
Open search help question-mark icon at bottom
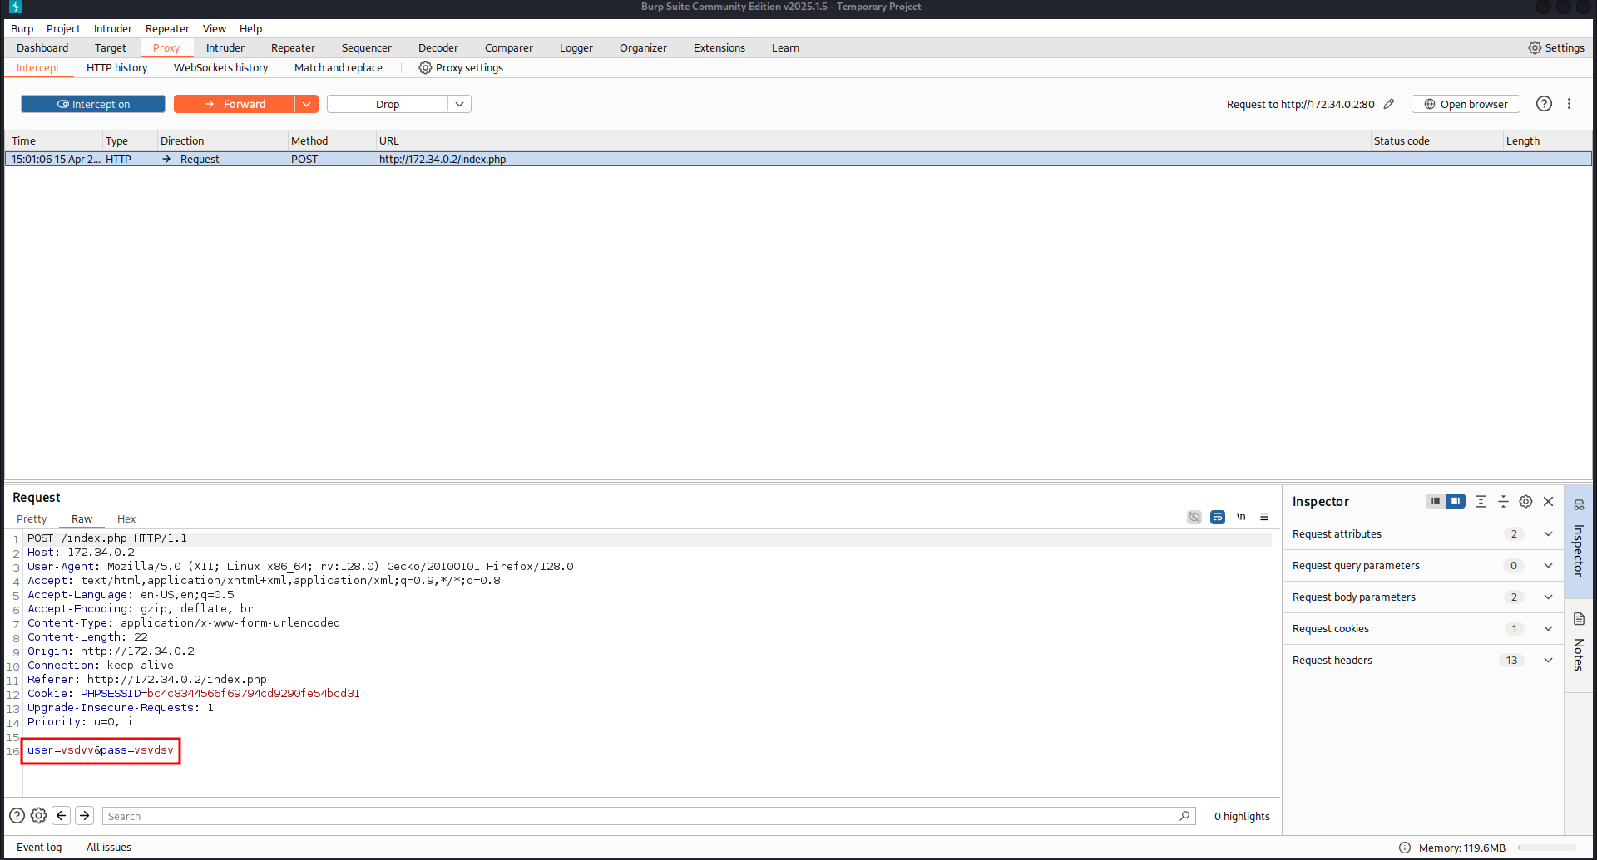(17, 816)
